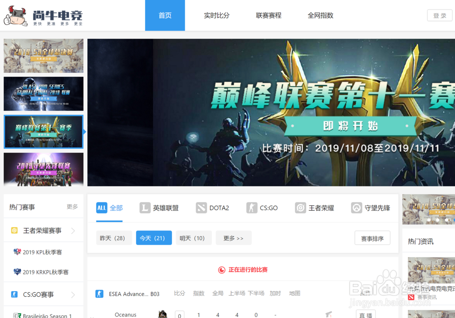The image size is (455, 318).
Task: Click the 登录 login button
Action: coord(440,15)
